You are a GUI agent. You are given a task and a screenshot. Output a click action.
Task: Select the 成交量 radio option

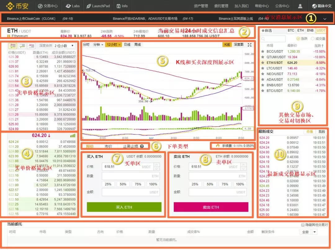313,39
